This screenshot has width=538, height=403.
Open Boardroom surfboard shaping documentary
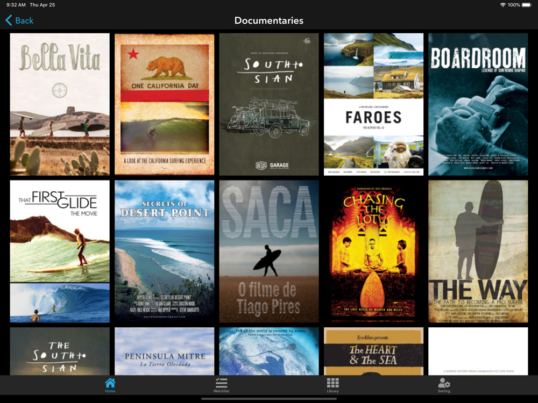478,104
